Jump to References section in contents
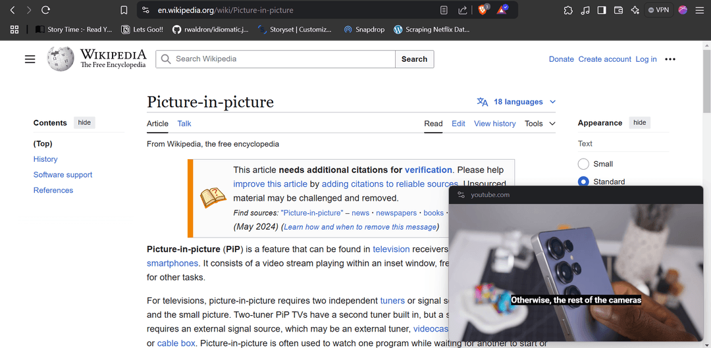 click(x=53, y=190)
